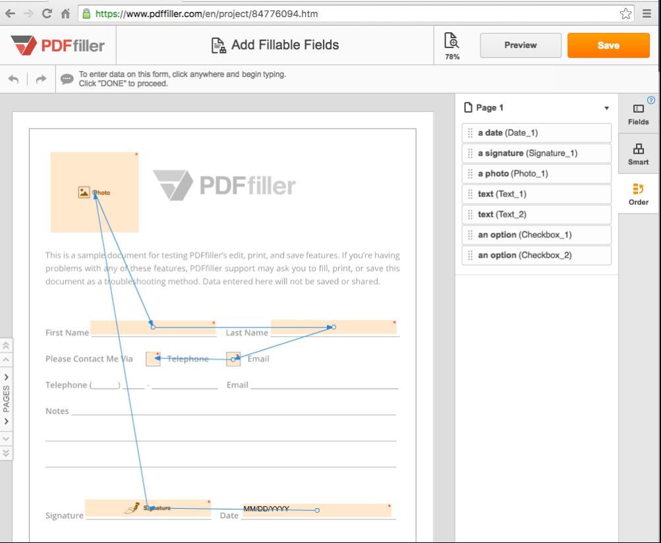Click the speech bubble hint icon
This screenshot has width=661, height=543.
(x=67, y=79)
